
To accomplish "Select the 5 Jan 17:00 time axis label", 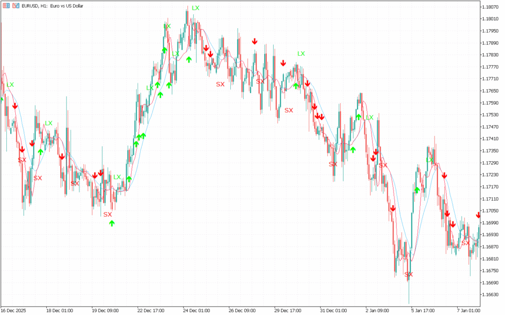I will (x=424, y=311).
